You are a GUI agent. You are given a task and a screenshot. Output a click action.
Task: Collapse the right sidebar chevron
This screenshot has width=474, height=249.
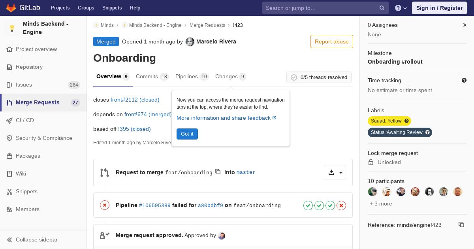(465, 25)
